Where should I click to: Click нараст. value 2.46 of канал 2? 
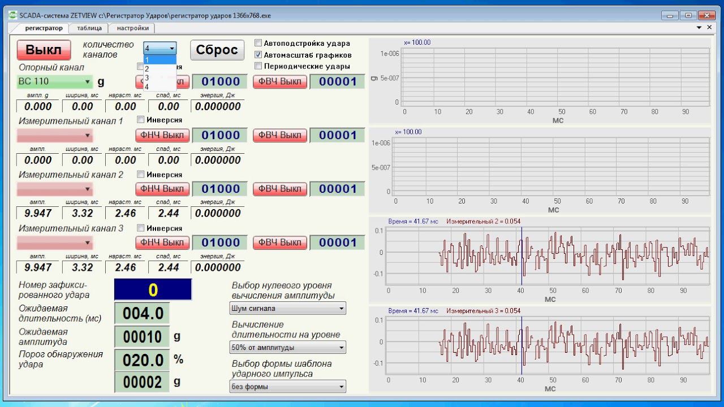click(x=126, y=214)
